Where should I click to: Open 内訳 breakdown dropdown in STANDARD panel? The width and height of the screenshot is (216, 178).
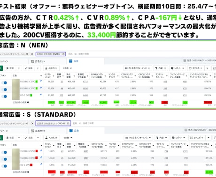[x=162, y=138]
